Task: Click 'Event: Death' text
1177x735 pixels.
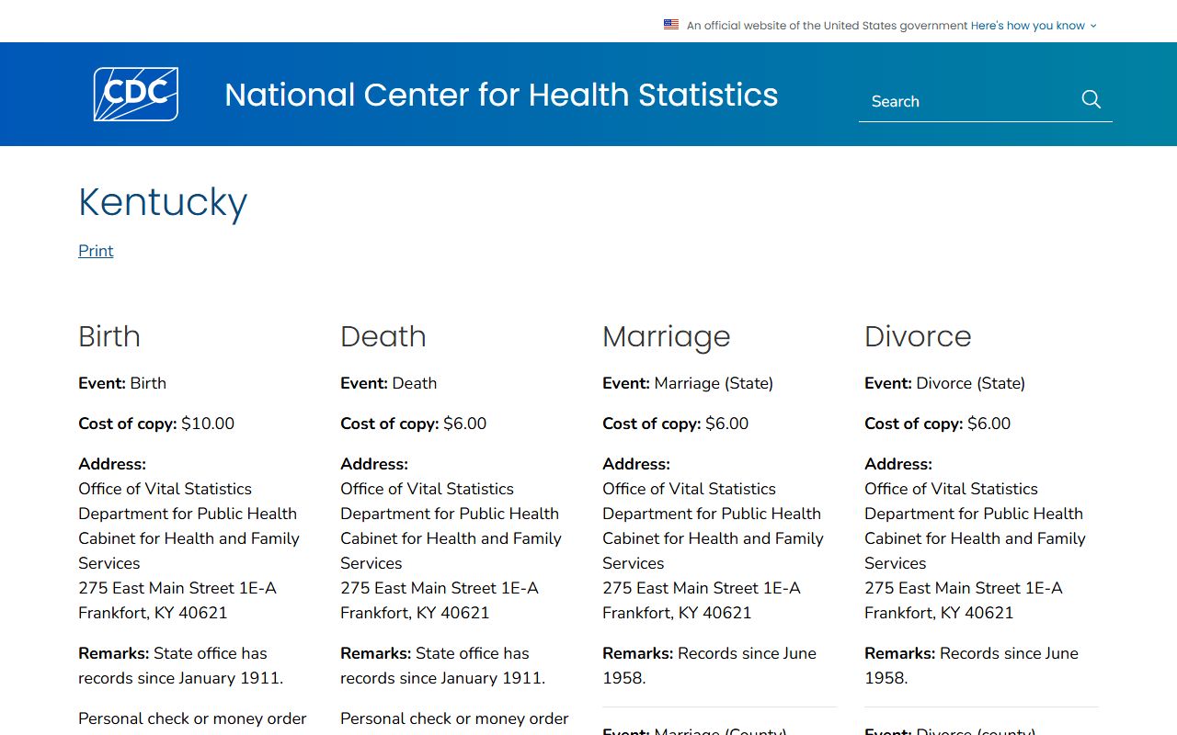Action: coord(389,383)
